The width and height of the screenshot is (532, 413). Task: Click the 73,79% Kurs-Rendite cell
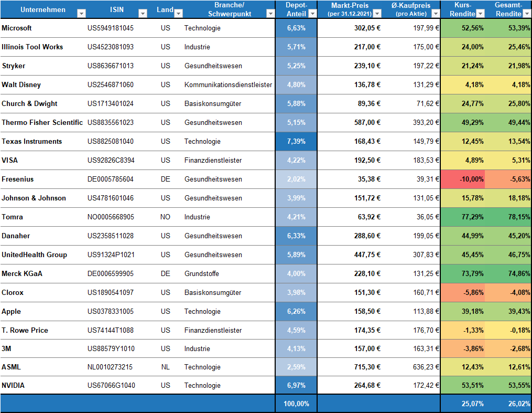pos(463,274)
